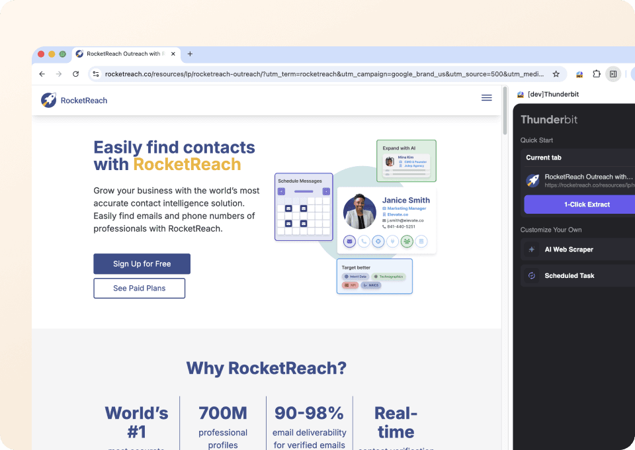Click the green team icon on the contact card
This screenshot has width=635, height=450.
407,241
